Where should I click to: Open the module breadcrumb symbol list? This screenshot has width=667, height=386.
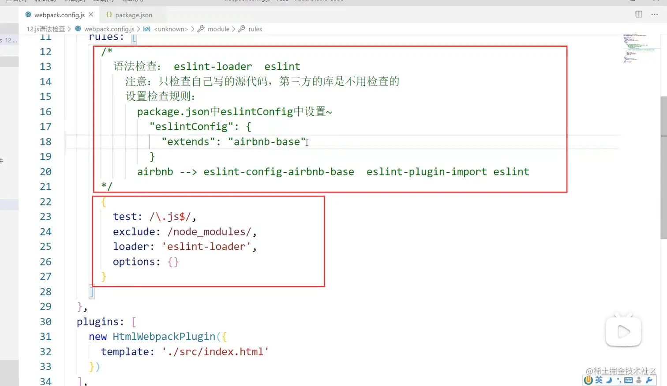(x=214, y=29)
